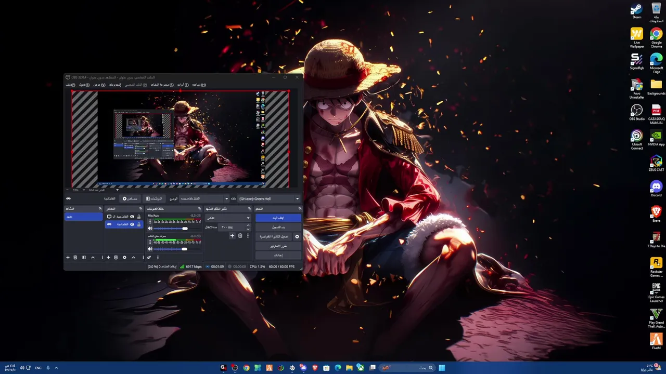The image size is (666, 374).
Task: Open the scene transition type dropdown
Action: coord(227,218)
